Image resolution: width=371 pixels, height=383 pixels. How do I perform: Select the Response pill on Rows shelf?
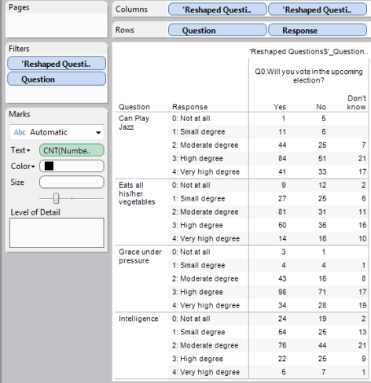click(x=318, y=31)
